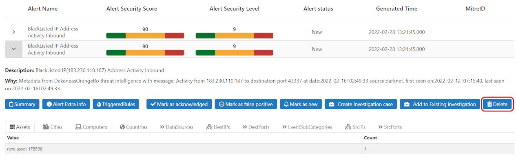Open the DestPorts tab

[x=256, y=127]
